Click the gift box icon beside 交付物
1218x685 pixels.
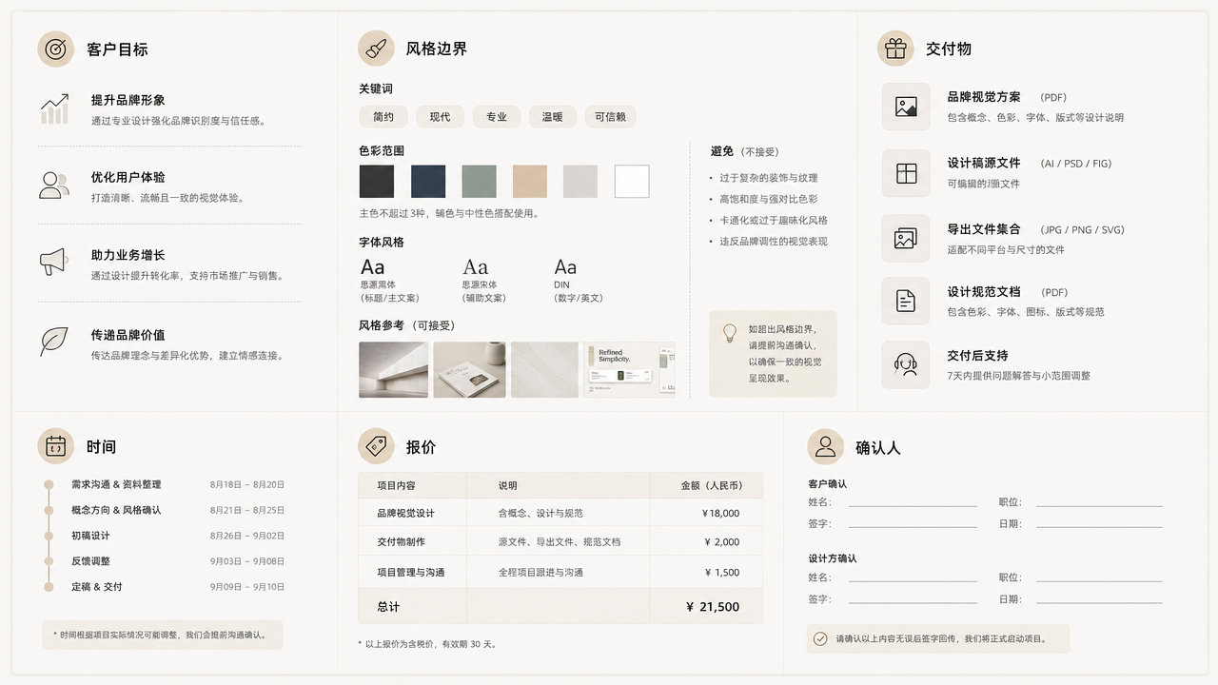[x=895, y=49]
